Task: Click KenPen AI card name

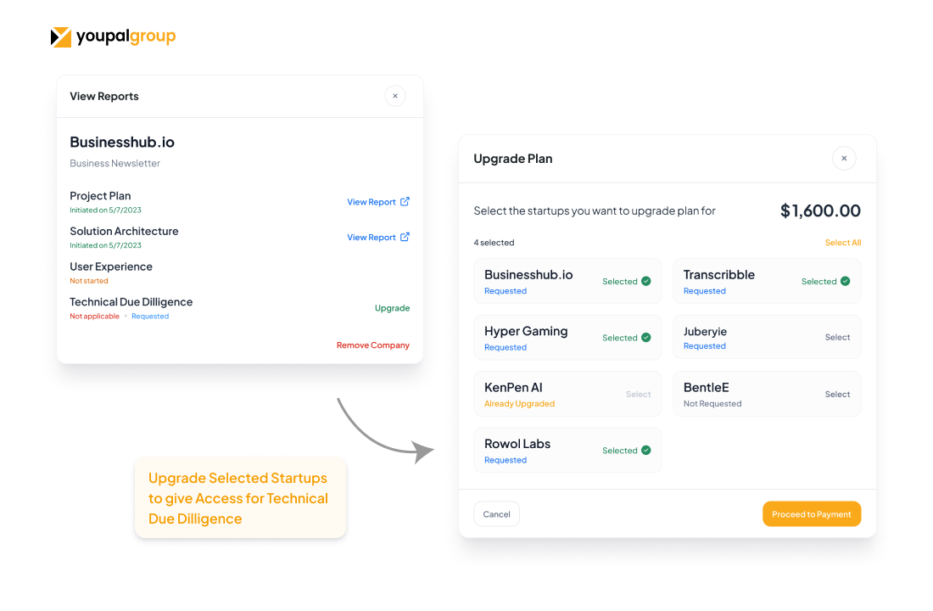Action: (x=513, y=388)
